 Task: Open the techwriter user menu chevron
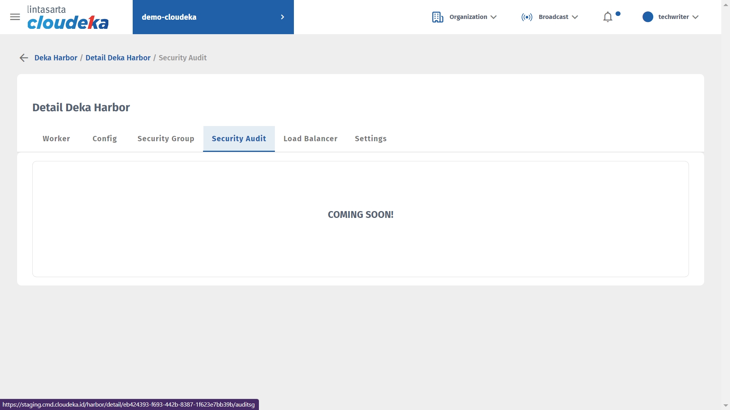click(695, 17)
